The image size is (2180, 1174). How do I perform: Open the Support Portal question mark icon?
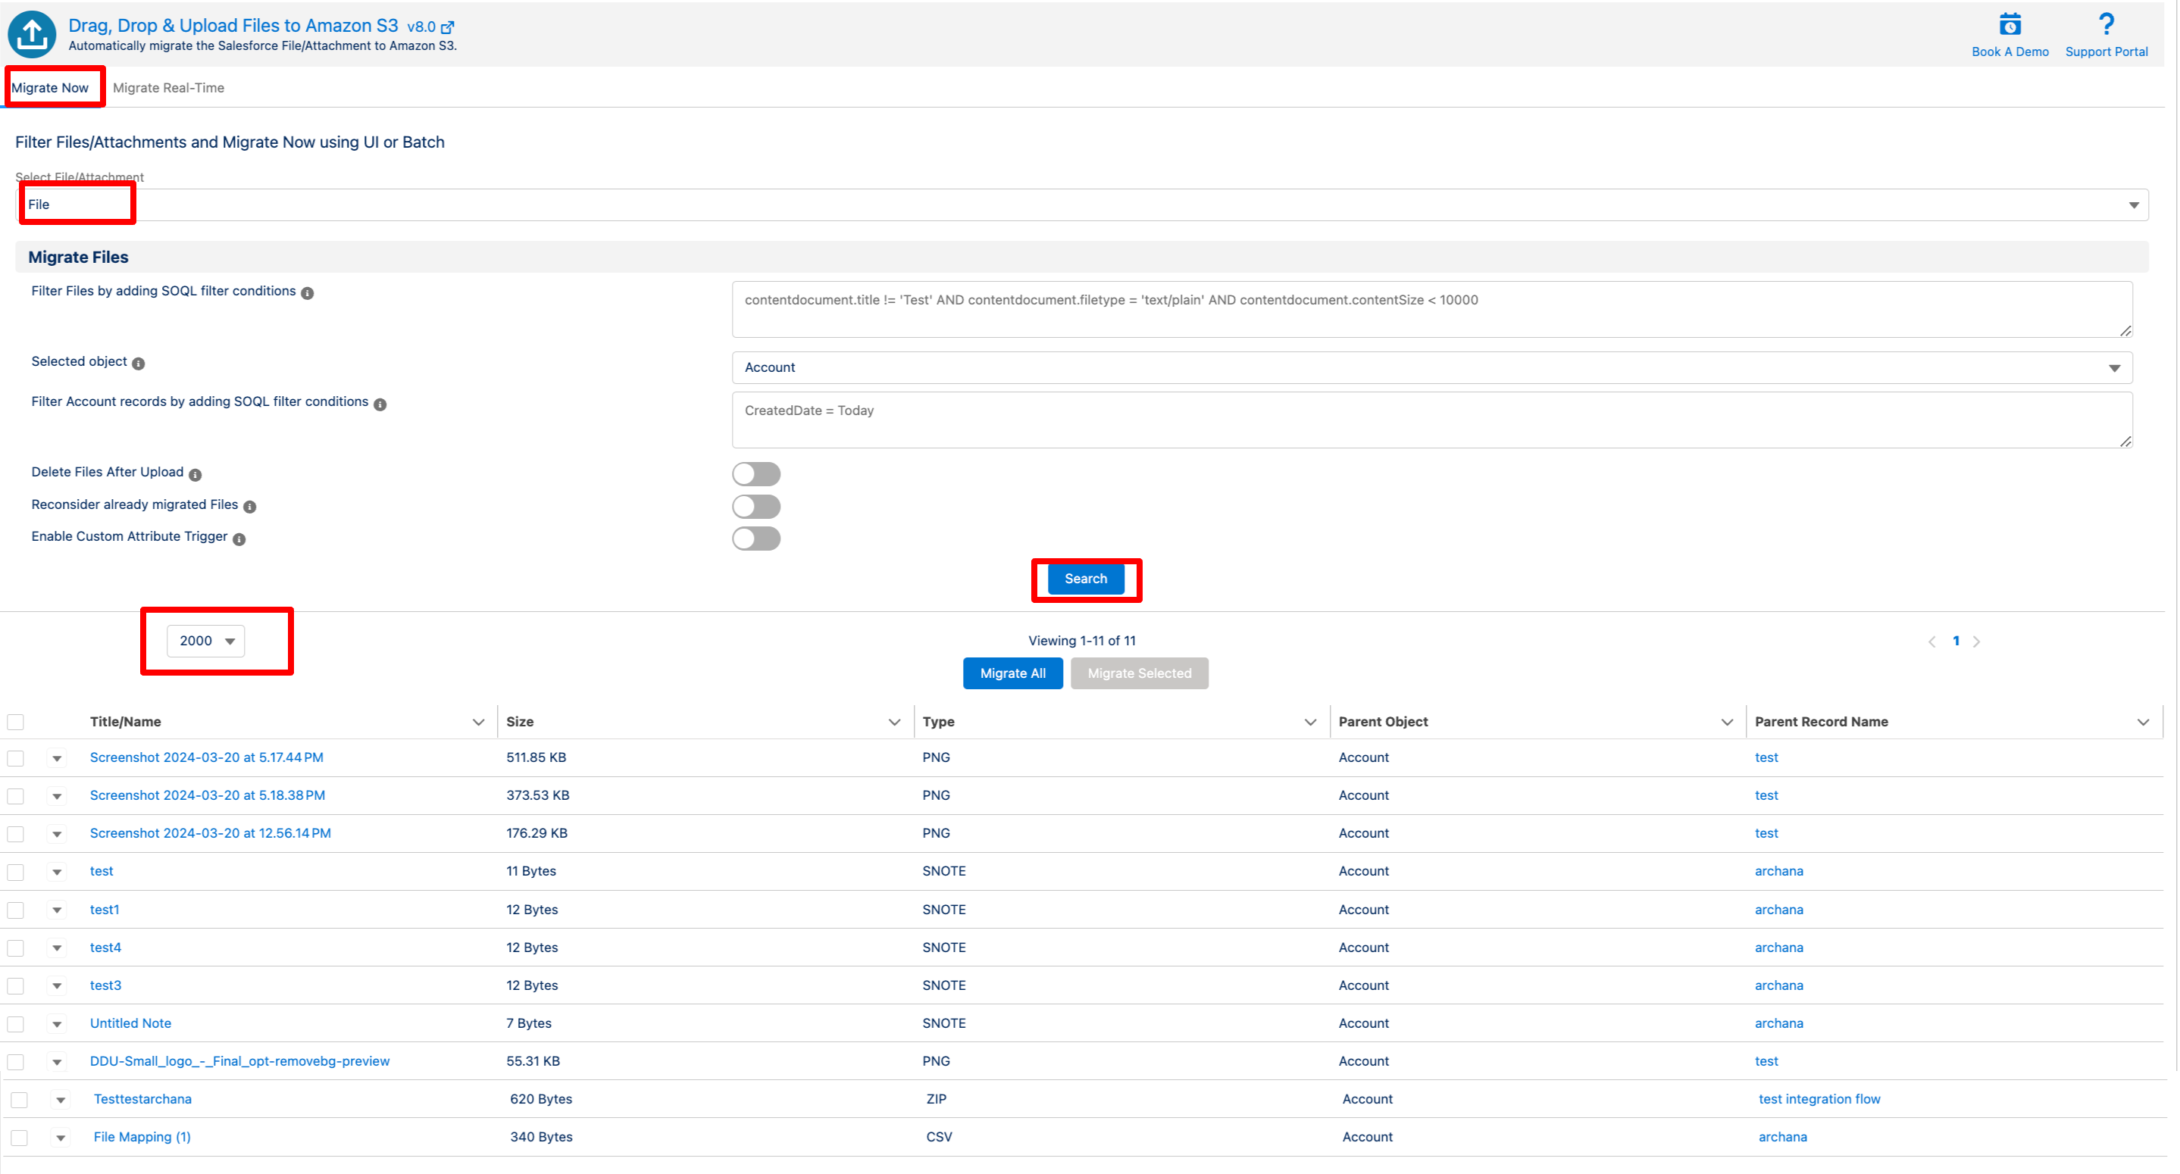point(2106,23)
